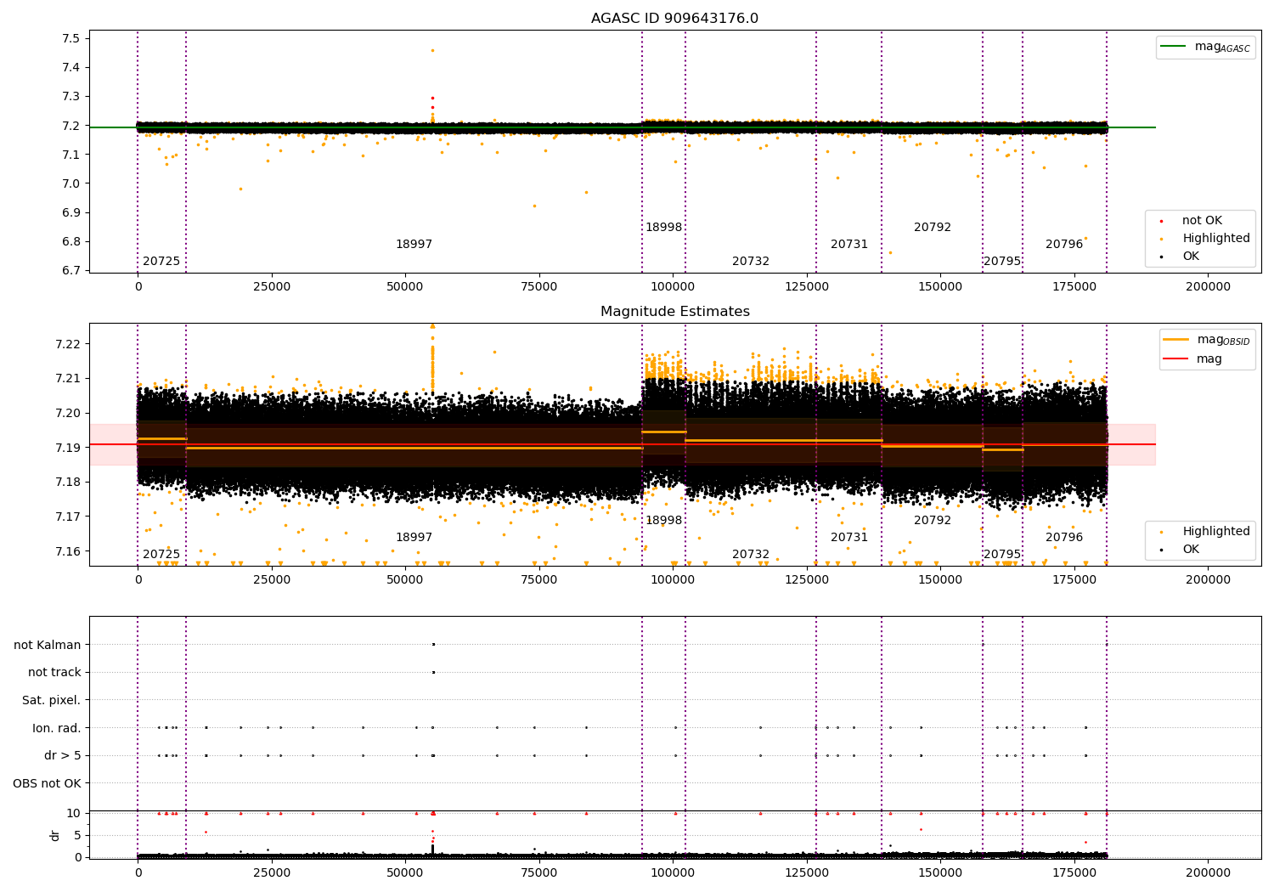Viewport: 1274px width, 892px height.
Task: Click OBSID label 20732 in Magnitude Estimates plot
Action: point(751,555)
